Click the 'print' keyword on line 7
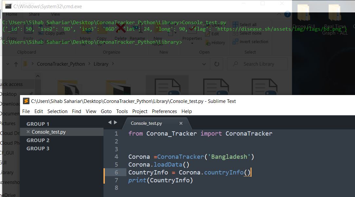 (x=137, y=180)
